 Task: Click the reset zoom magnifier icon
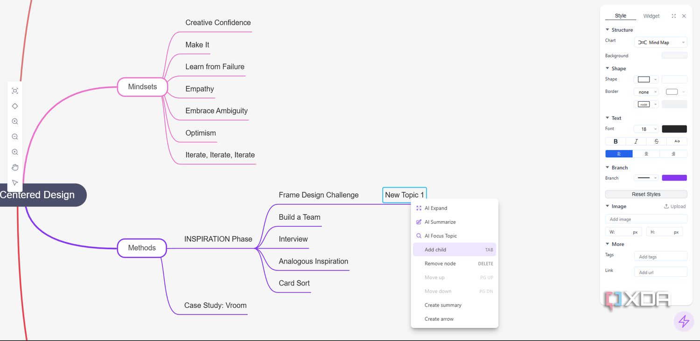15,152
